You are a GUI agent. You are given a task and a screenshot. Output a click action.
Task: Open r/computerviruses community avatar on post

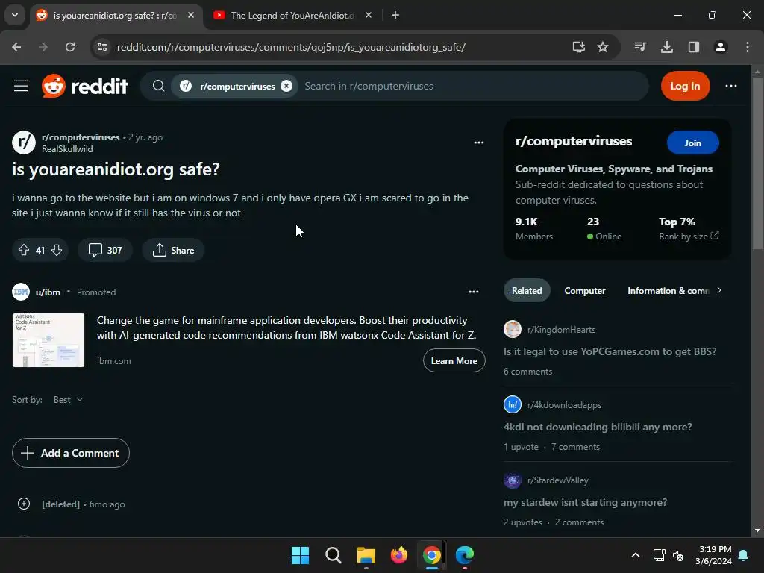[x=24, y=143]
